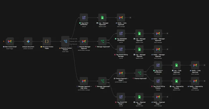Open the Manager Approval — High Value node
Viewport: 209px width, 109px height.
pyautogui.click(x=84, y=81)
